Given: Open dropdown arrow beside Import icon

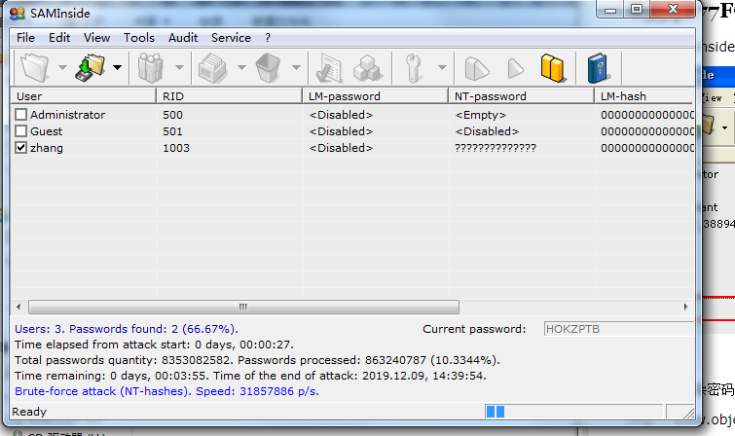Looking at the screenshot, I should [117, 67].
